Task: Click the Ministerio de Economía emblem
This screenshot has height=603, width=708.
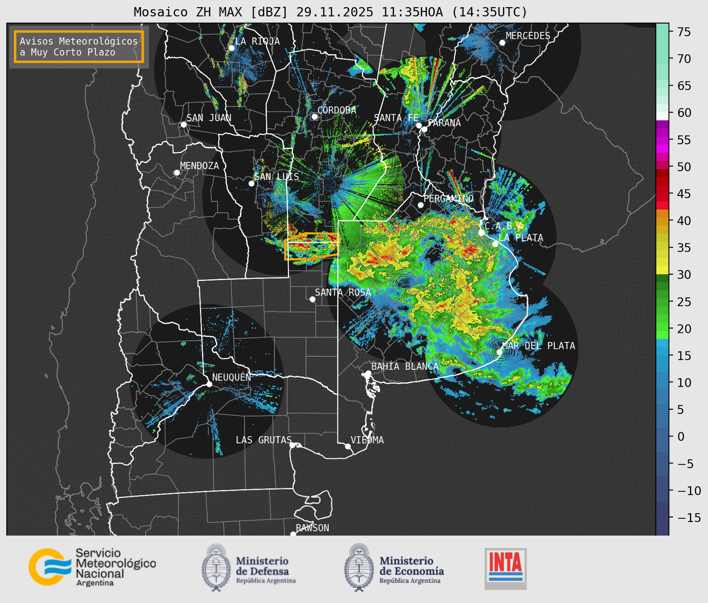Action: coord(359,567)
